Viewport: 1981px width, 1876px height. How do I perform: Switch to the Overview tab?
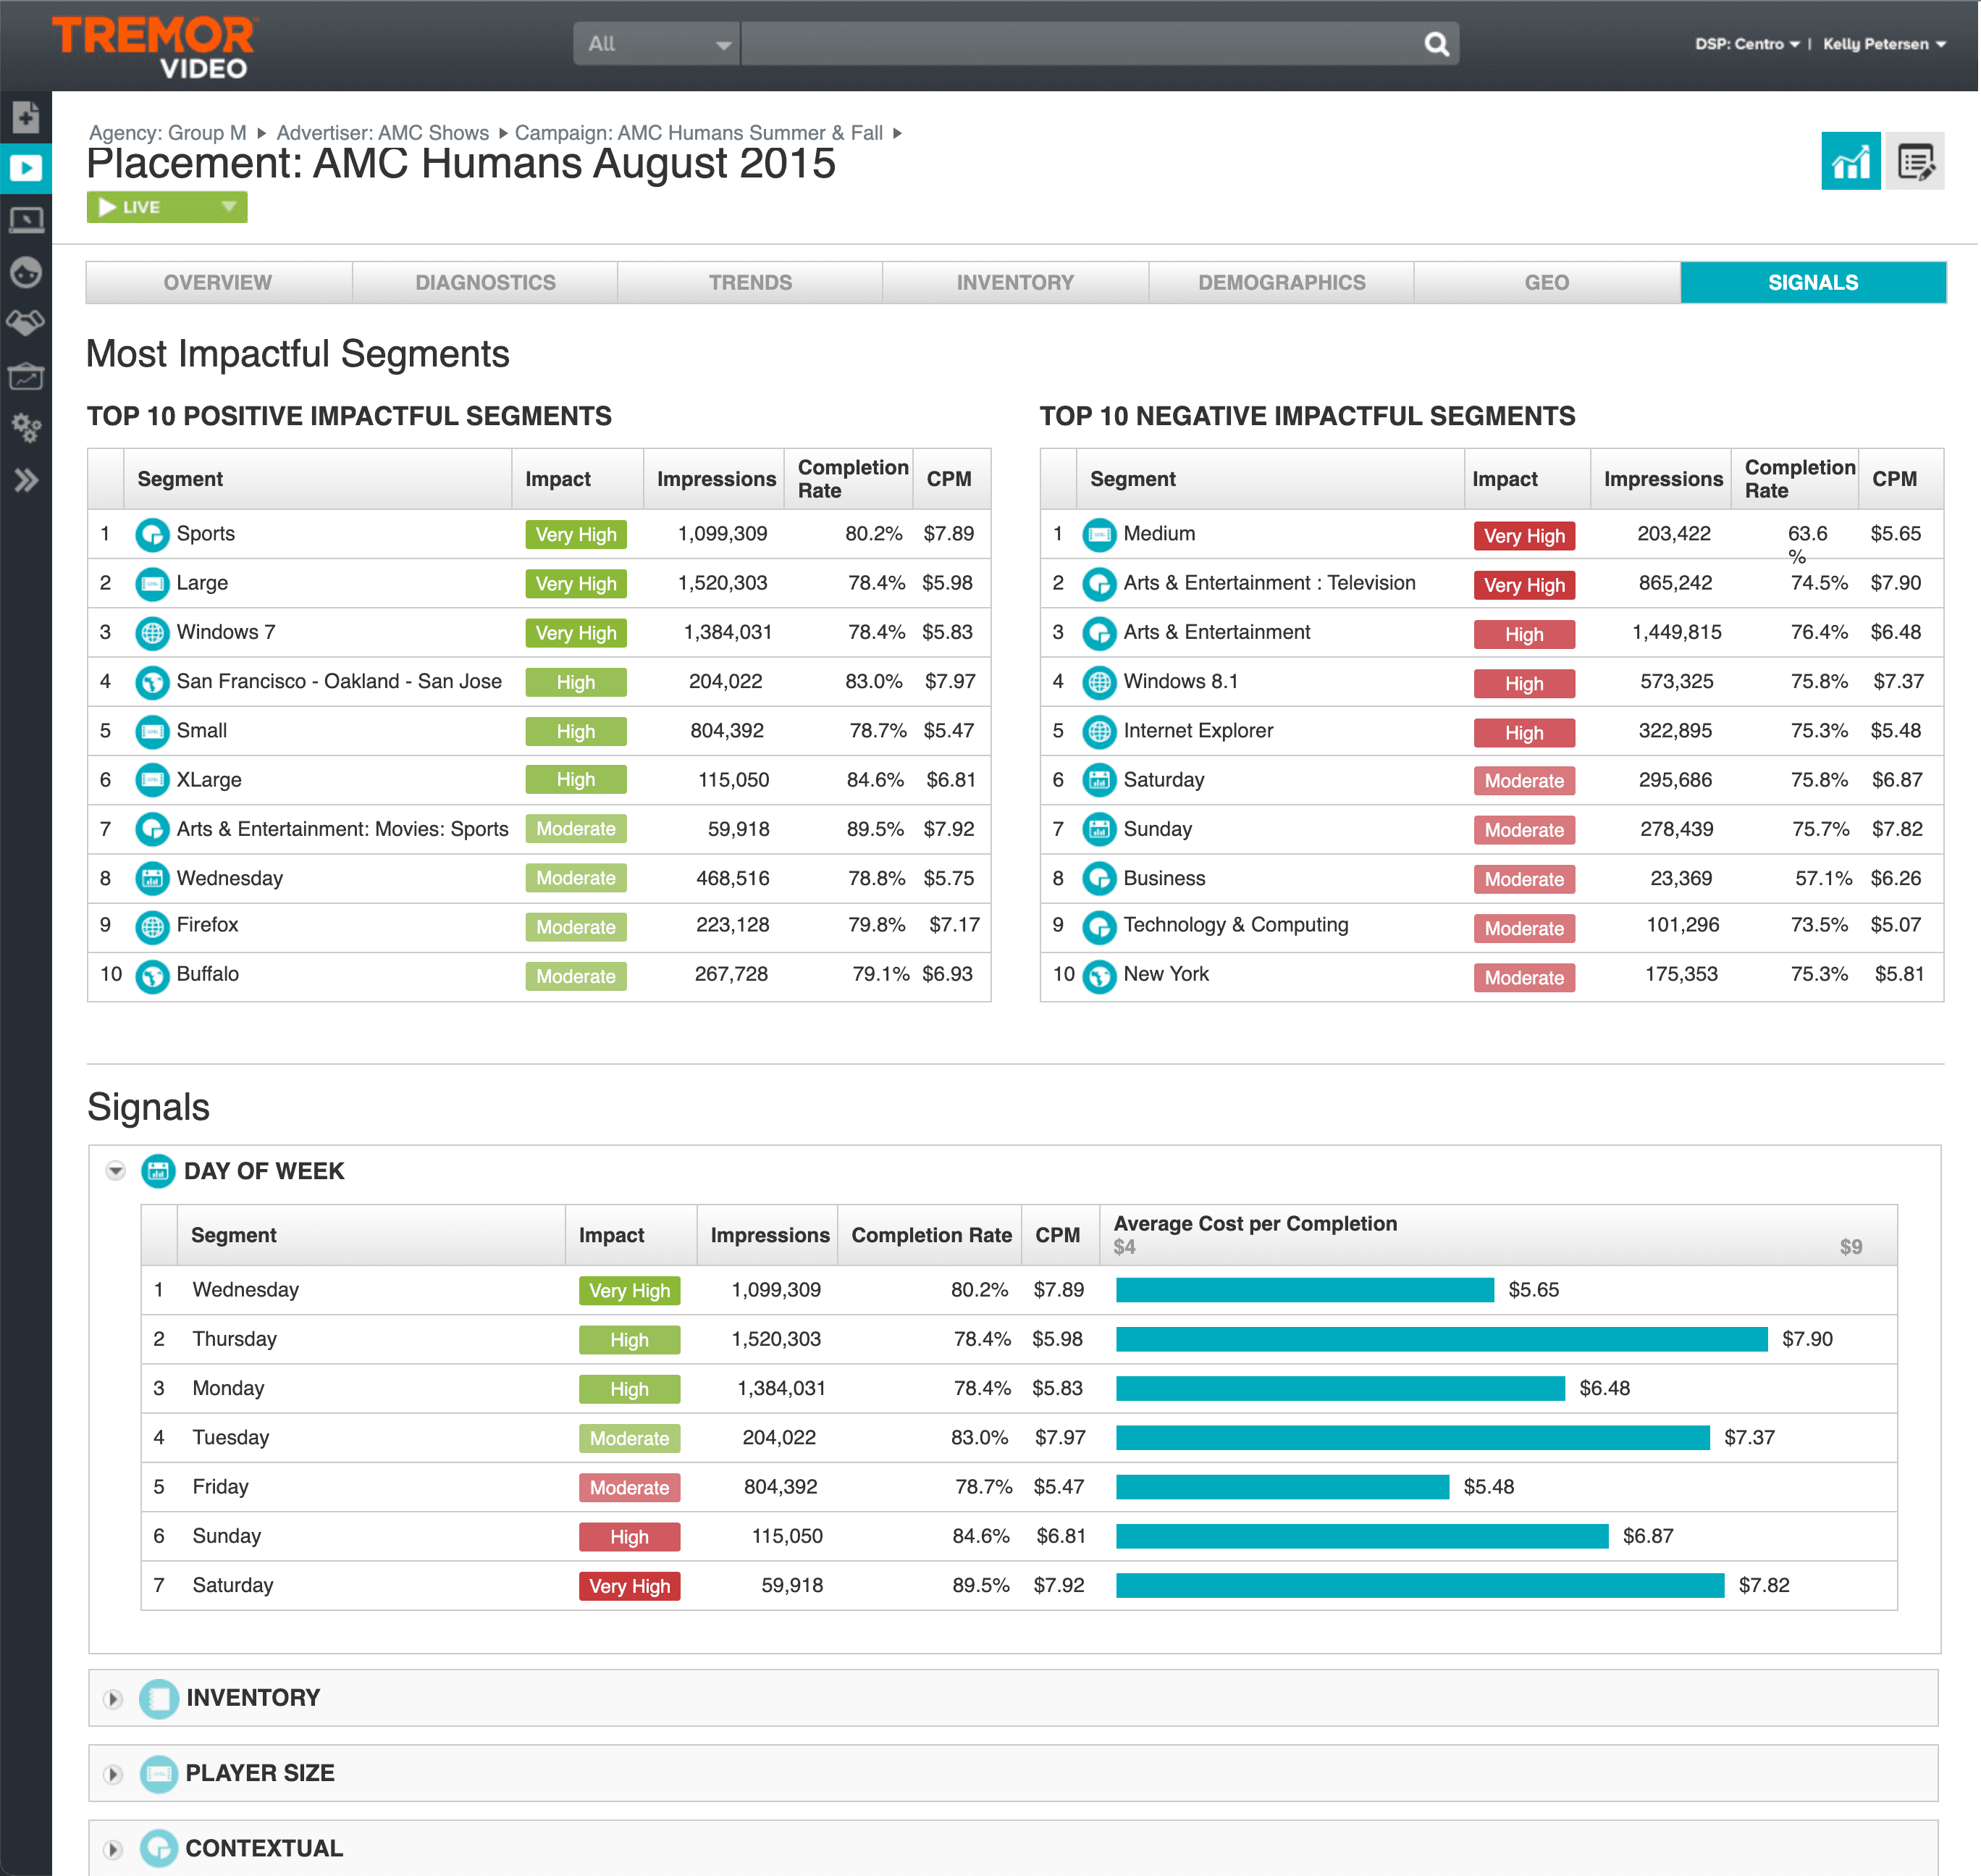tap(218, 283)
